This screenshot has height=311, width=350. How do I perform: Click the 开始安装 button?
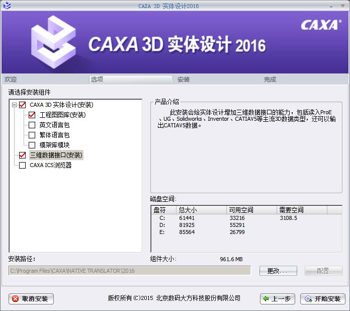323,299
